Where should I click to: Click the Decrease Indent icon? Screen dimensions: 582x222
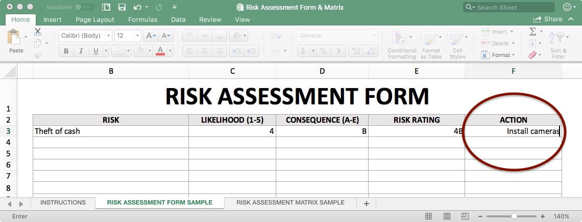236,51
